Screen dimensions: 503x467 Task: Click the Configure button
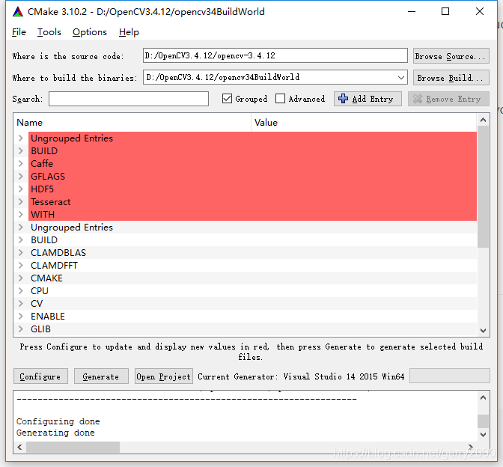click(40, 376)
